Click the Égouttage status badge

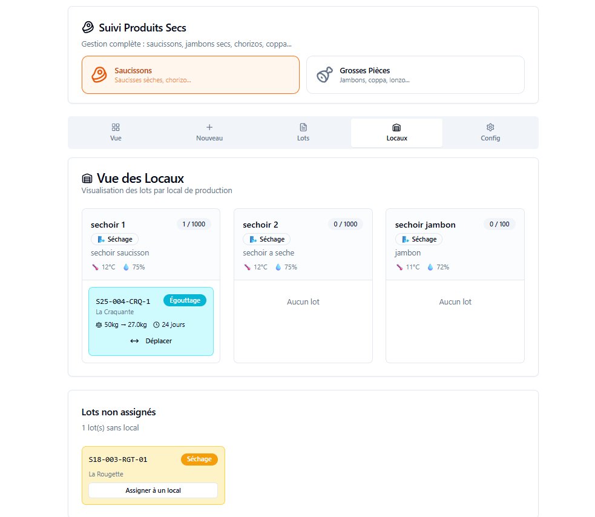[x=185, y=300]
